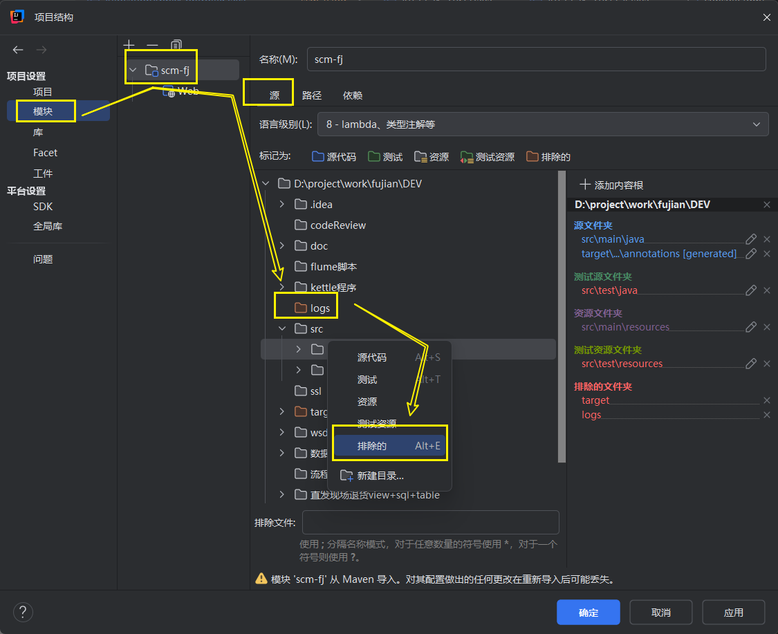Collapse the scm-fj module tree node
Screen dimensions: 778x634
click(x=133, y=70)
